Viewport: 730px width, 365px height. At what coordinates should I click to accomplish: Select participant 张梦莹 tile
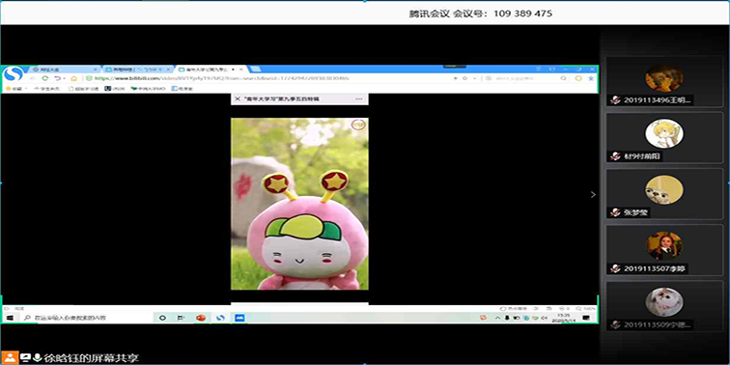(664, 194)
